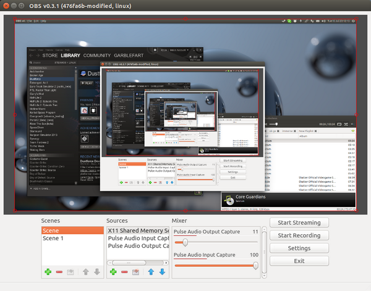Open the Settings dialog
The height and width of the screenshot is (291, 371).
click(299, 248)
